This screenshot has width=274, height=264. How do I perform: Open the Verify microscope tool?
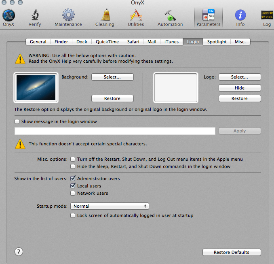click(x=35, y=17)
